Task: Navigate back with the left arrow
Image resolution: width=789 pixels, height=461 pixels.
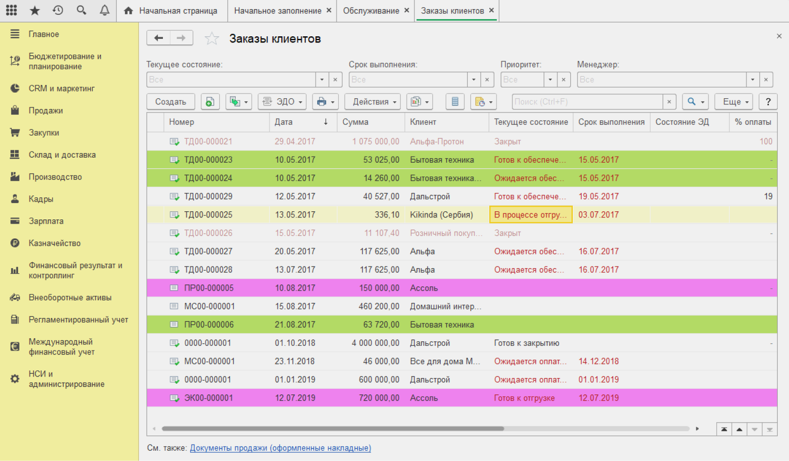Action: point(159,38)
